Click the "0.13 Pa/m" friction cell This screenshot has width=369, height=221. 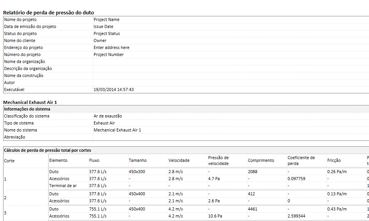(337, 194)
